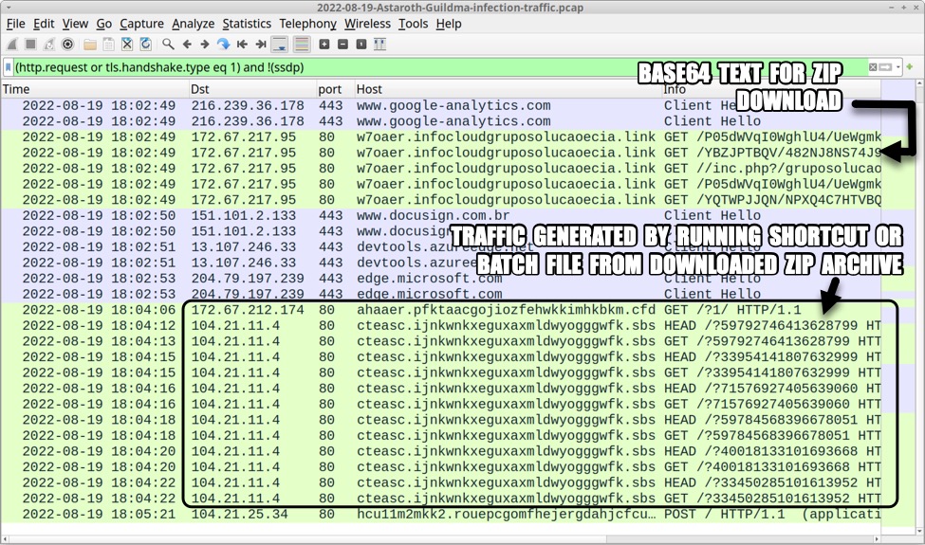The width and height of the screenshot is (925, 545).
Task: Add a filter button with plus icon
Action: point(912,67)
